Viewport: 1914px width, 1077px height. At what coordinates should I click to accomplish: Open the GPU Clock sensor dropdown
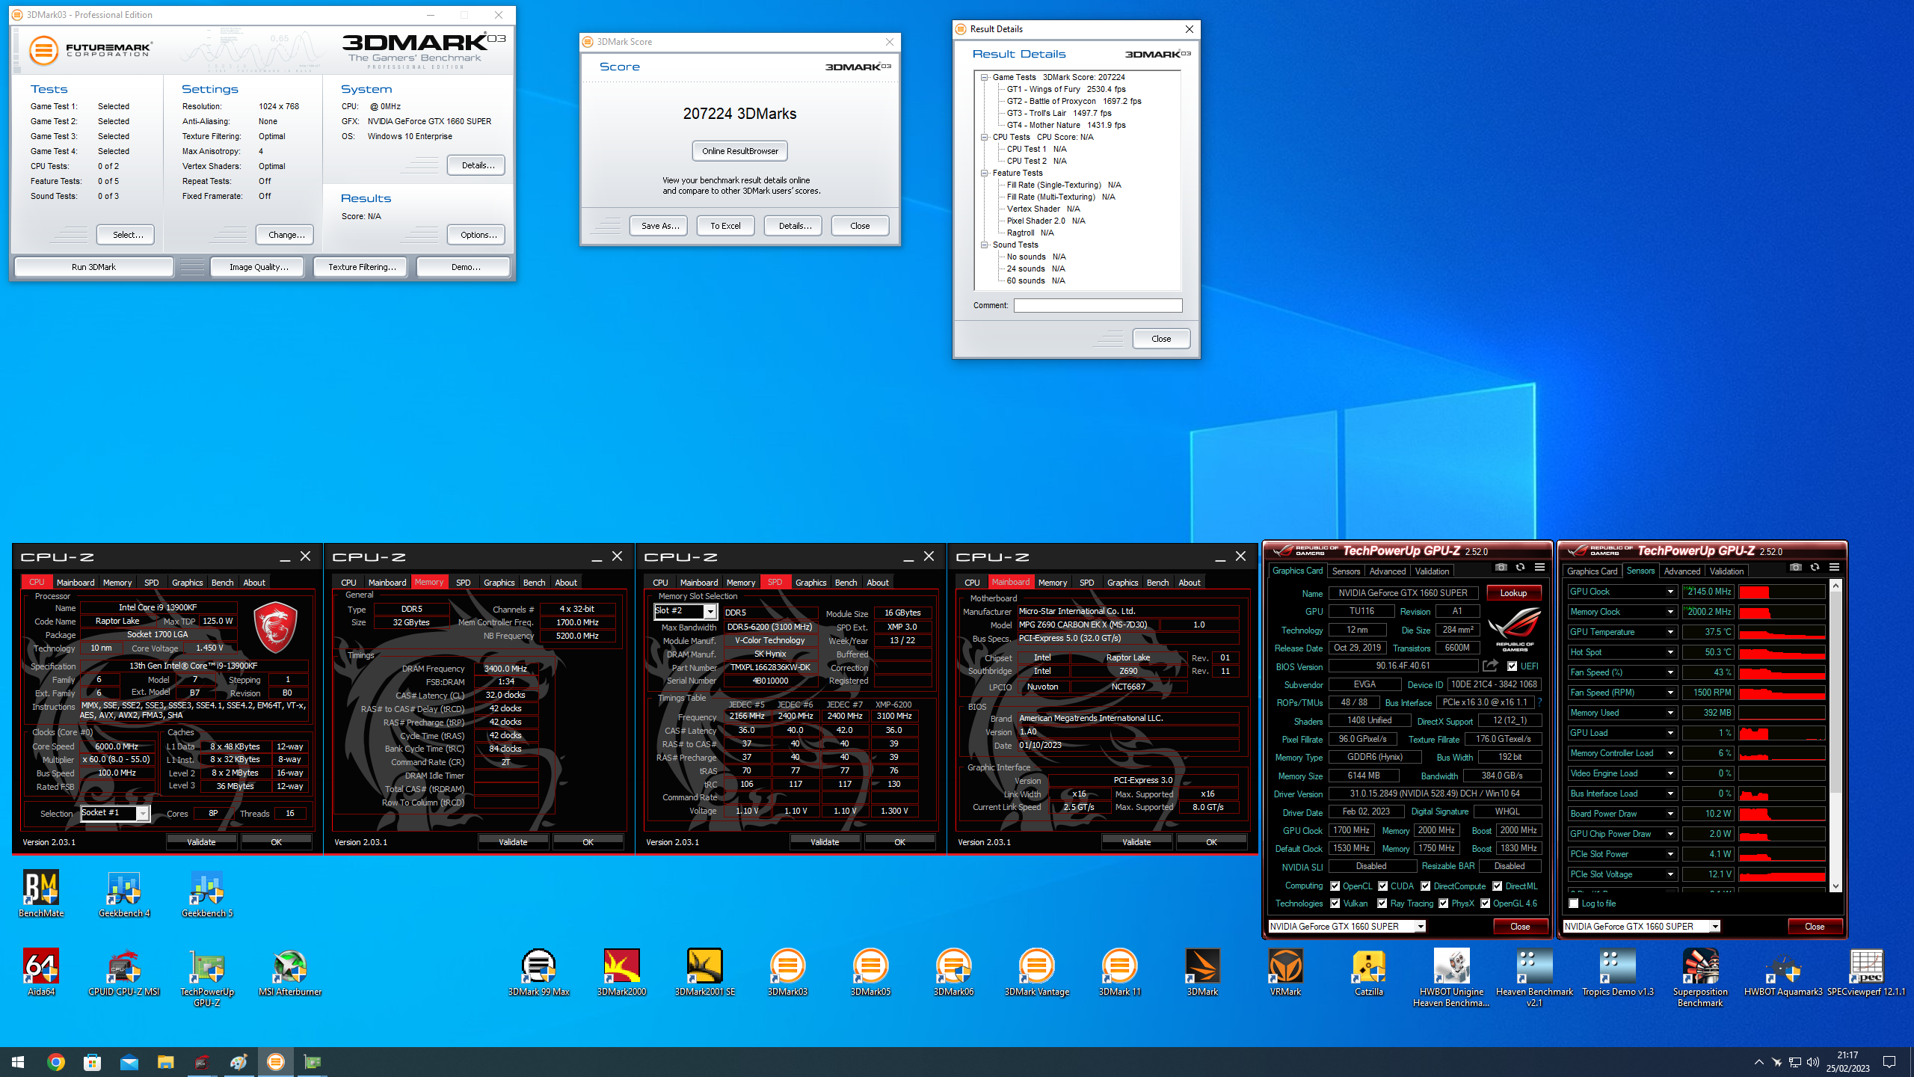coord(1670,592)
